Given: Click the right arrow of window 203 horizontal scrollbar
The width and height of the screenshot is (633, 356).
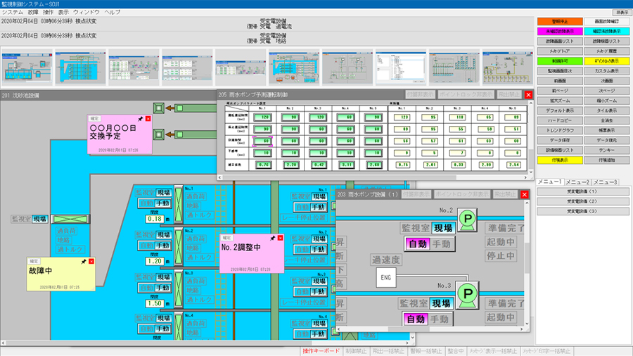Looking at the screenshot, I should (522, 329).
